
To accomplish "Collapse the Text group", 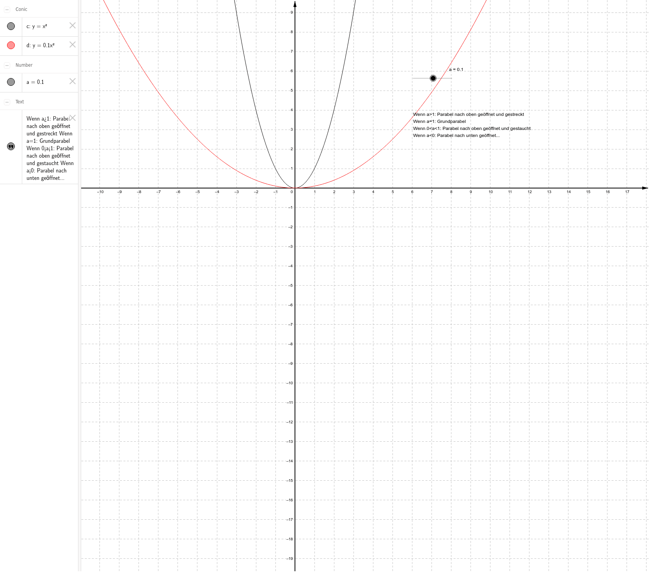I will [7, 102].
